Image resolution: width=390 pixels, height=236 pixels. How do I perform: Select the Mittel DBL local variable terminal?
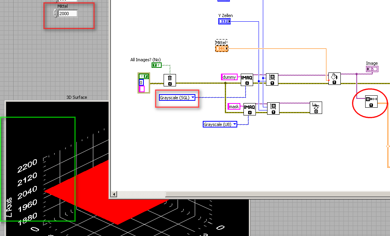[x=222, y=48]
